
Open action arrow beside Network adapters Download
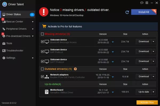(154, 77)
